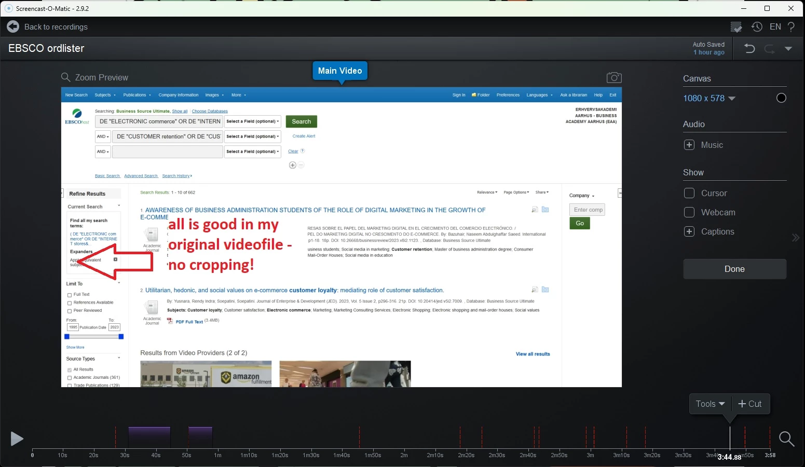Open the checklist notes icon
Viewport: 805px width, 467px height.
(736, 27)
